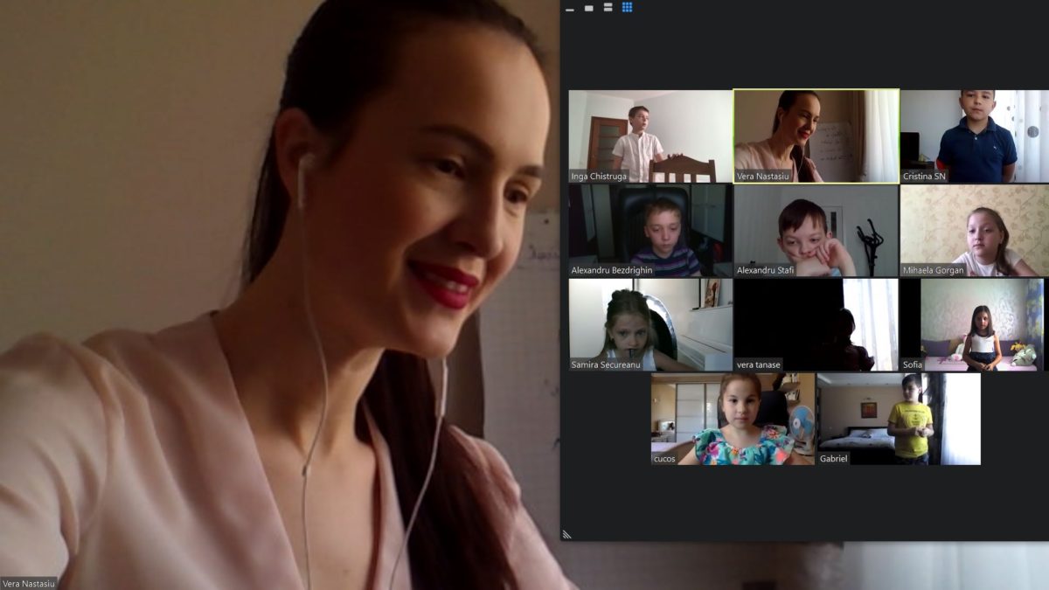Select Samira Secureanu's video tile

pos(650,325)
